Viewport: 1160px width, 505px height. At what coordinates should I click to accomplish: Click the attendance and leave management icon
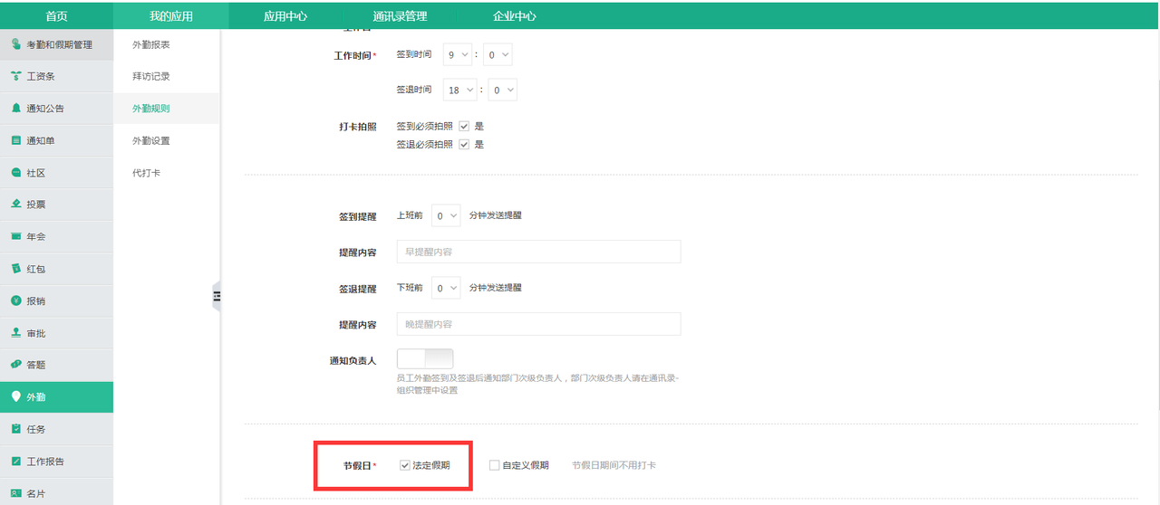(x=16, y=44)
